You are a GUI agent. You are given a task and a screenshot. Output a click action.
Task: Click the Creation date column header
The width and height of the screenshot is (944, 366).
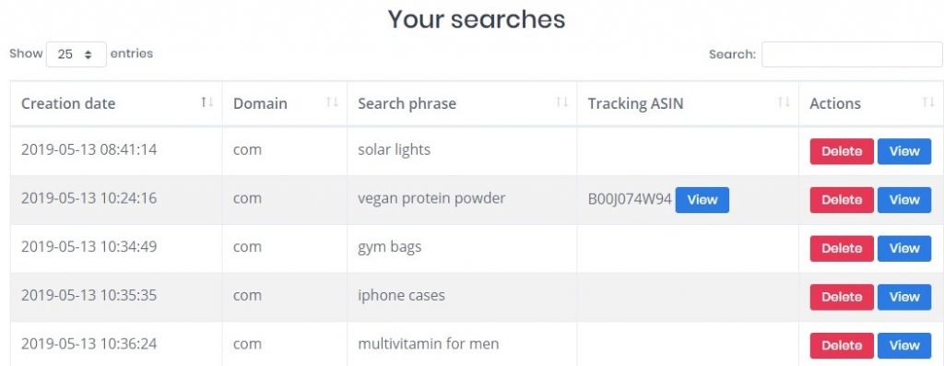(x=116, y=103)
